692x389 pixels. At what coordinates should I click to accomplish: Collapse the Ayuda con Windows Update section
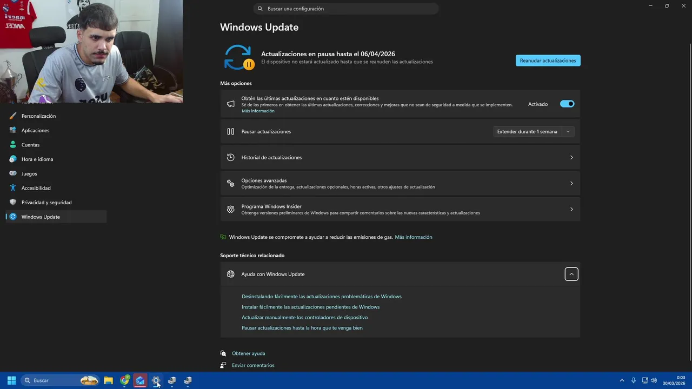[571, 274]
